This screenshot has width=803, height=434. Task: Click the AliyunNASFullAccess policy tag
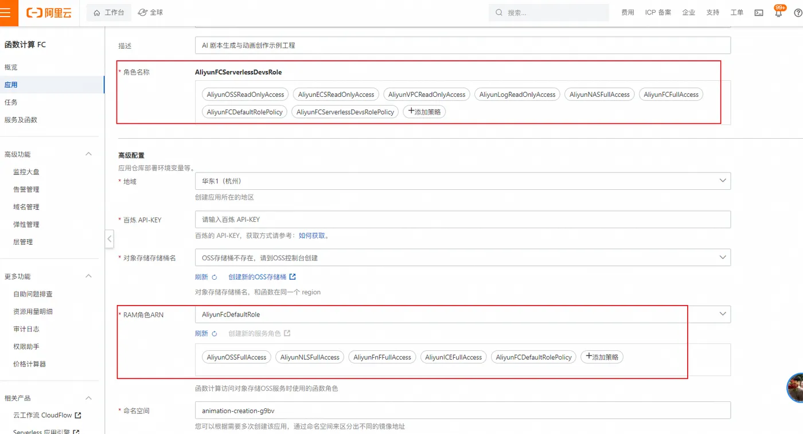click(599, 95)
